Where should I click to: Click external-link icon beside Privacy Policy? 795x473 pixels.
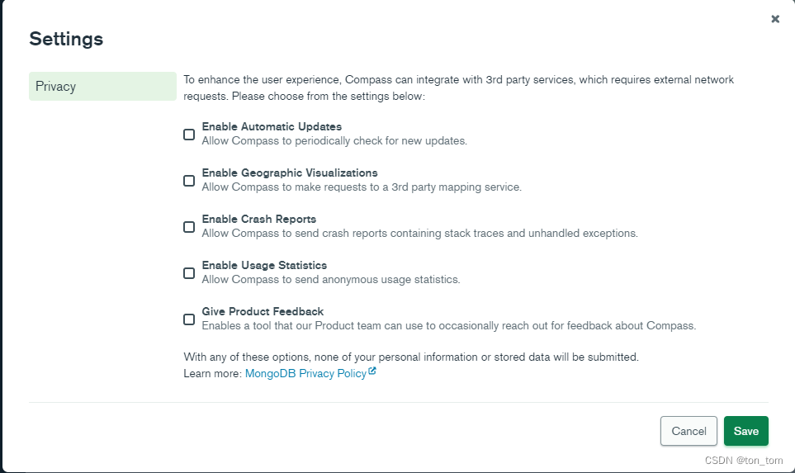coord(372,372)
